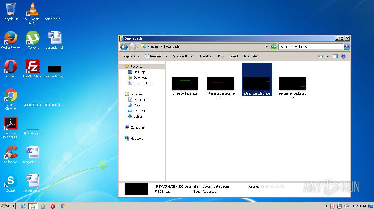Click E-mail in the toolbar
Image resolution: width=374 pixels, height=210 pixels.
click(233, 56)
